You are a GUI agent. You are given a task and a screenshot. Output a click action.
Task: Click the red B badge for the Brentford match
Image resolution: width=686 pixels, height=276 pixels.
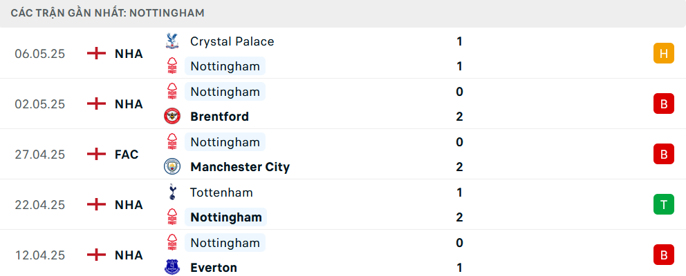click(664, 104)
